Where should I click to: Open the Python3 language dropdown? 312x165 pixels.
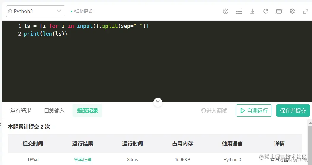click(35, 11)
